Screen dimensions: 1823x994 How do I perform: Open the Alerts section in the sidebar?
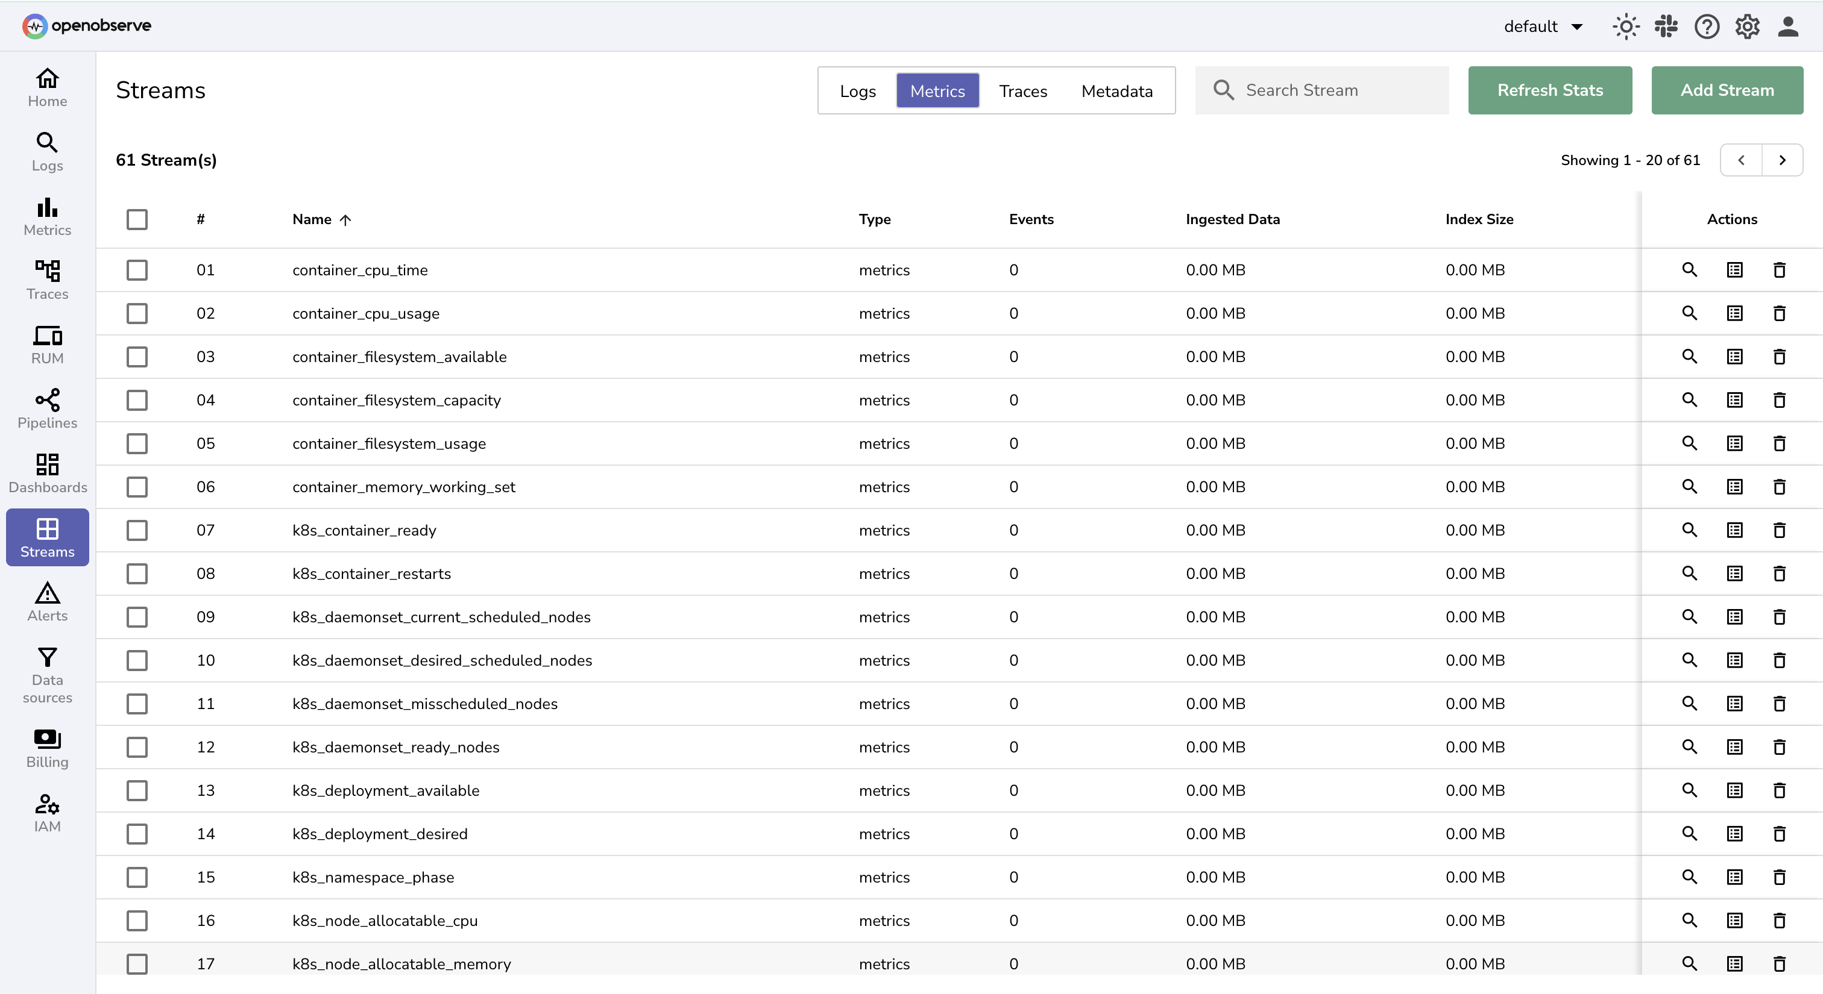click(46, 602)
